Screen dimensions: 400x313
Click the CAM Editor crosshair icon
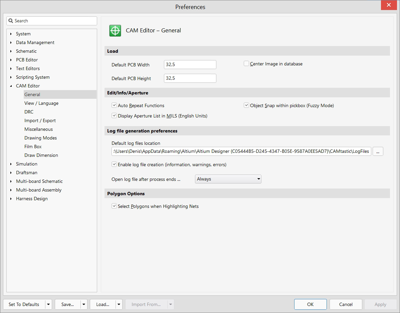(115, 31)
